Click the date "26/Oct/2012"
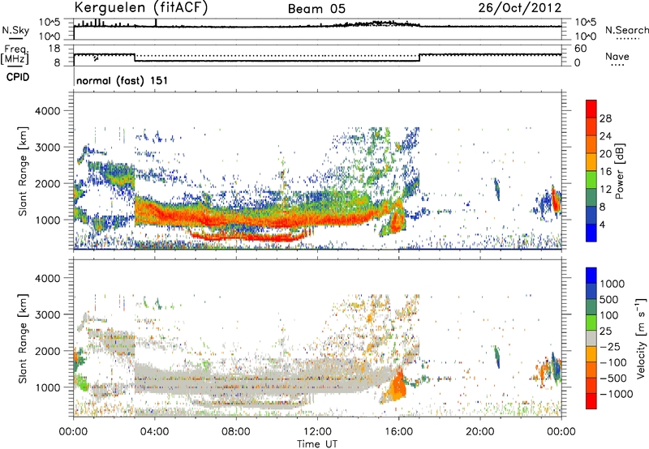 point(520,8)
